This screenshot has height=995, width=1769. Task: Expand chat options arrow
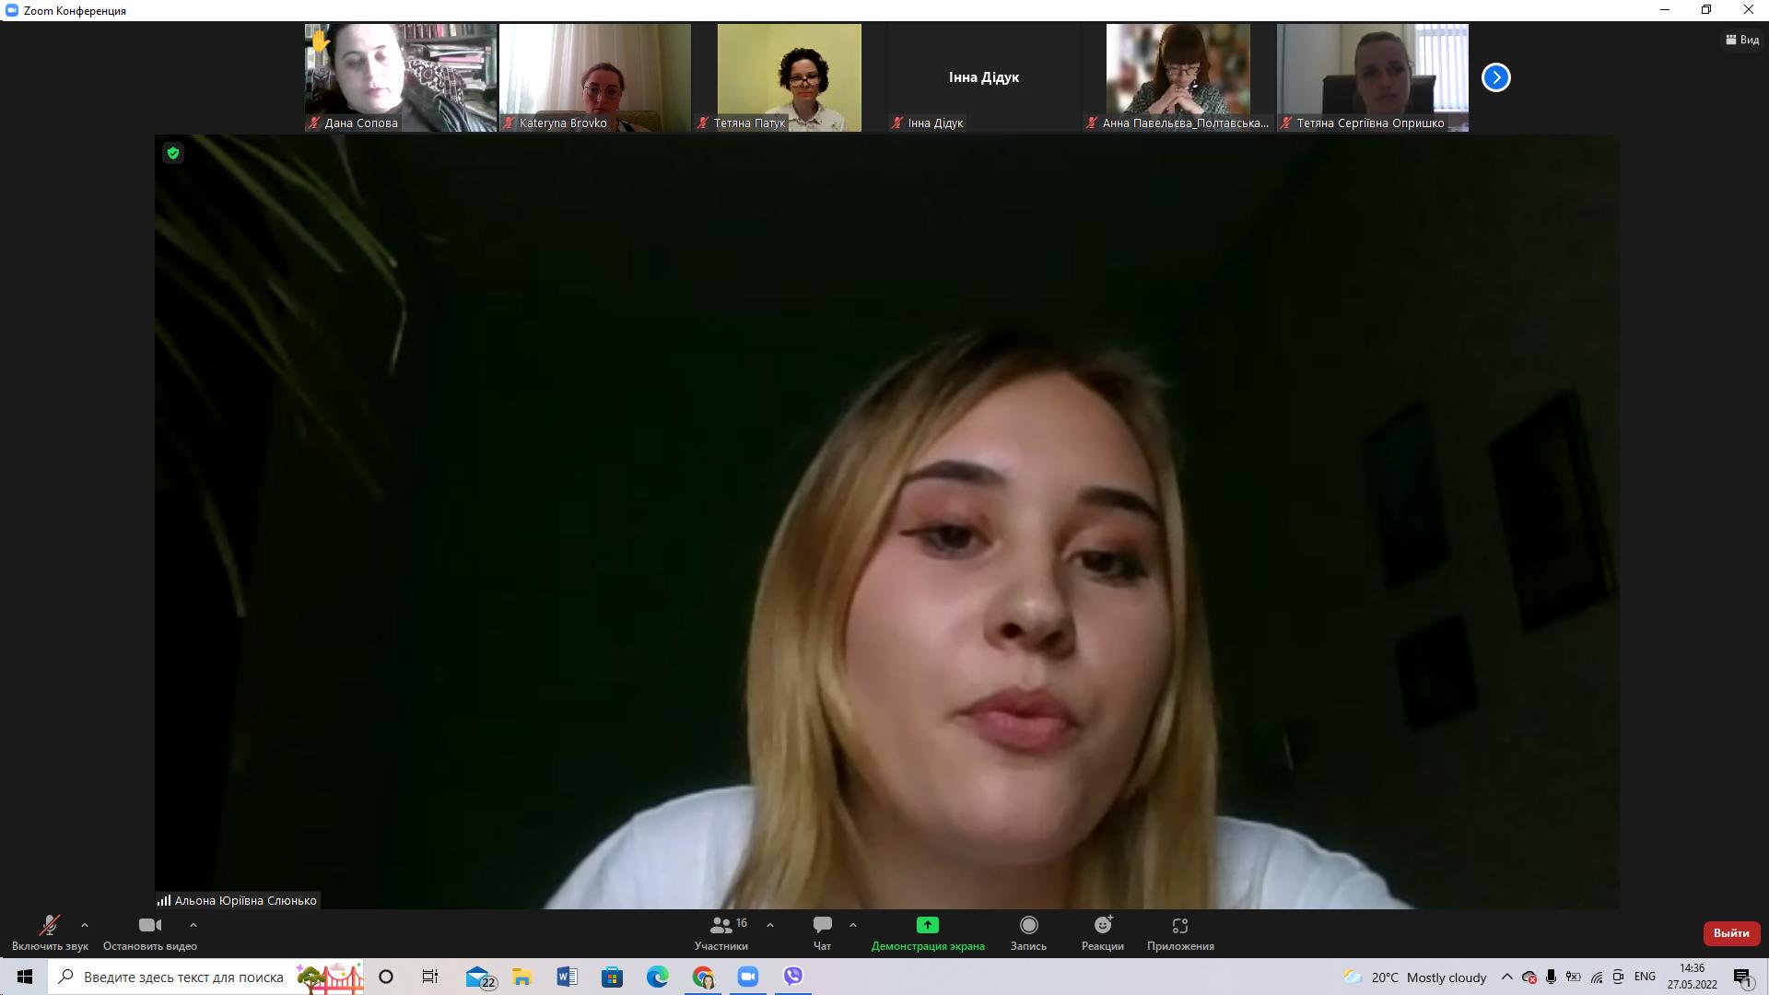[x=853, y=925]
